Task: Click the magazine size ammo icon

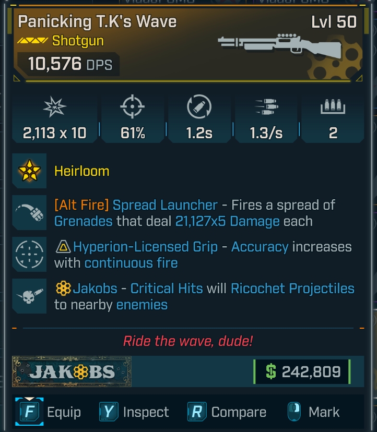Action: click(x=333, y=109)
